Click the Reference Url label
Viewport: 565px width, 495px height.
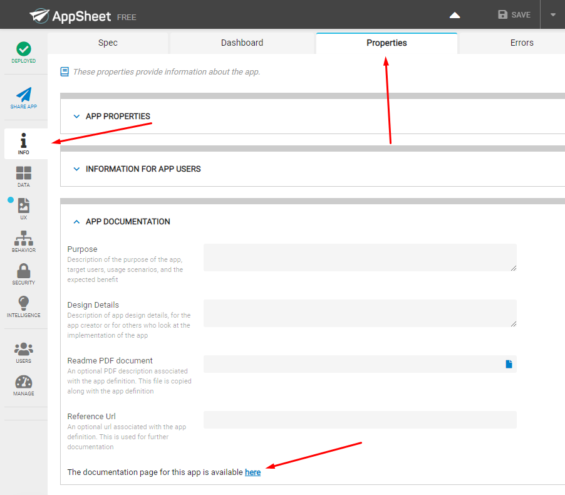(x=91, y=417)
